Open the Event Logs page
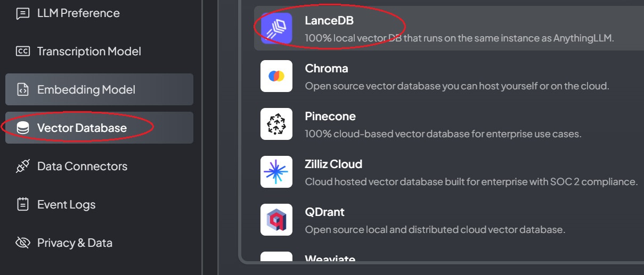 [67, 205]
